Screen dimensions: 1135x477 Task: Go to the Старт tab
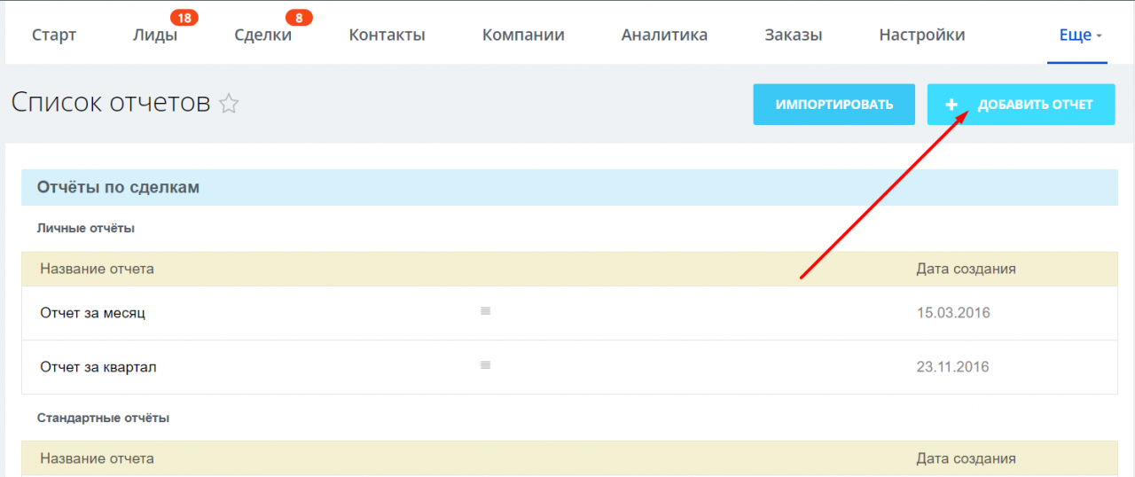54,35
